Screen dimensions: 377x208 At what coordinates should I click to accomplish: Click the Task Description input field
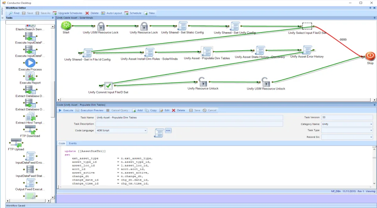click(189, 124)
